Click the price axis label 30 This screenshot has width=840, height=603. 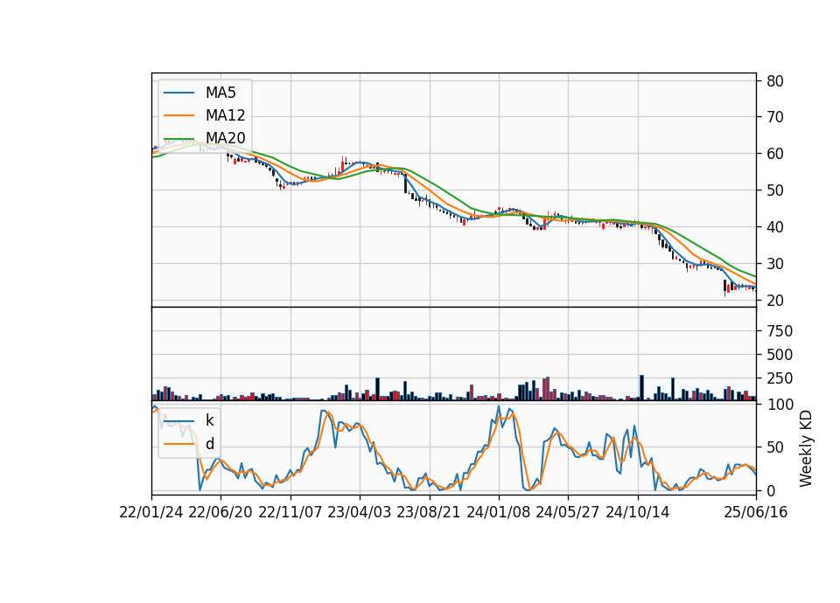(775, 264)
